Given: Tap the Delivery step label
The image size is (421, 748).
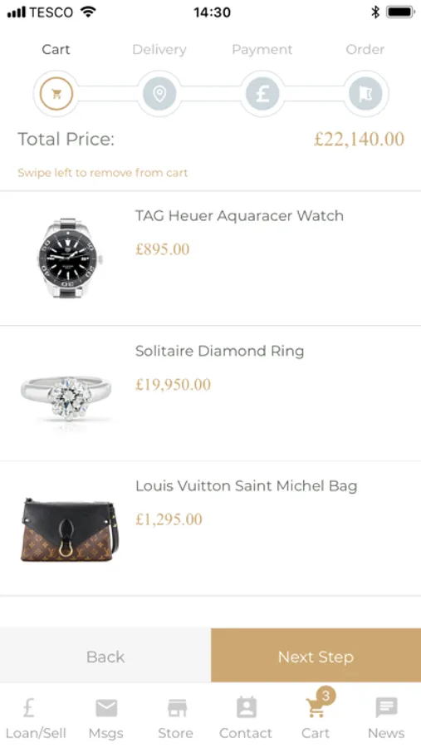Looking at the screenshot, I should click(x=159, y=50).
